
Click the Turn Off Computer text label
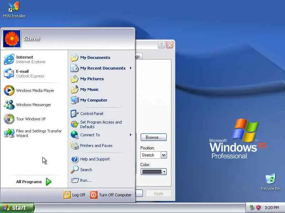click(x=115, y=195)
